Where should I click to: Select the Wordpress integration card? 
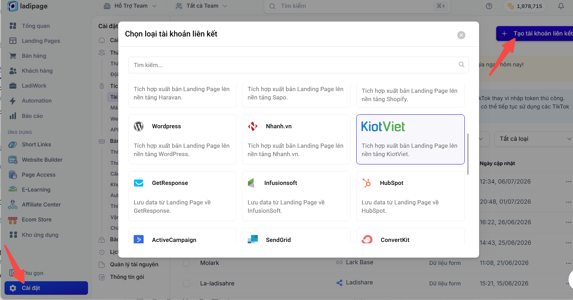click(183, 139)
